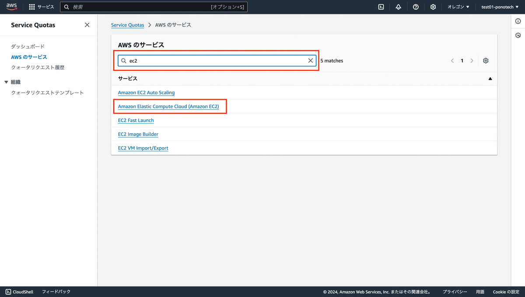Open EC2 Fast Launch service
Screen dimensions: 525x297
136,121
